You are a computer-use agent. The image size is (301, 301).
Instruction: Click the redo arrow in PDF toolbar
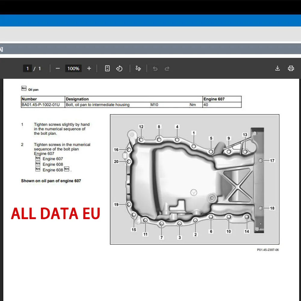167,69
